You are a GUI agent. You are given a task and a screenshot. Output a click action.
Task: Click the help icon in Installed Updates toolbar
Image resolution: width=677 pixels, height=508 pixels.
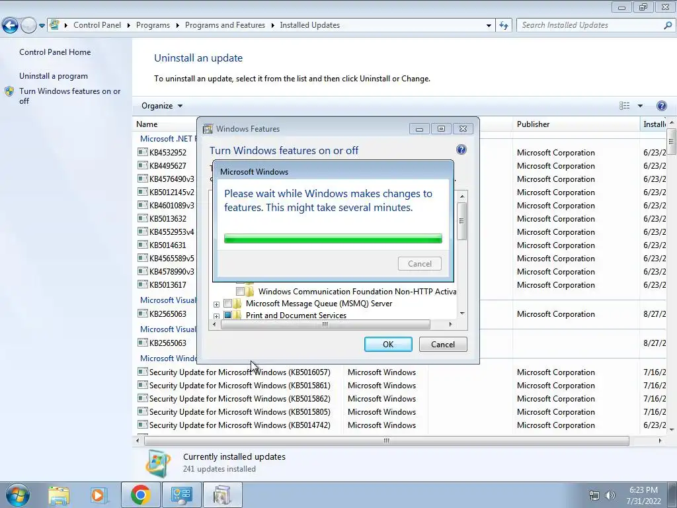click(x=661, y=106)
